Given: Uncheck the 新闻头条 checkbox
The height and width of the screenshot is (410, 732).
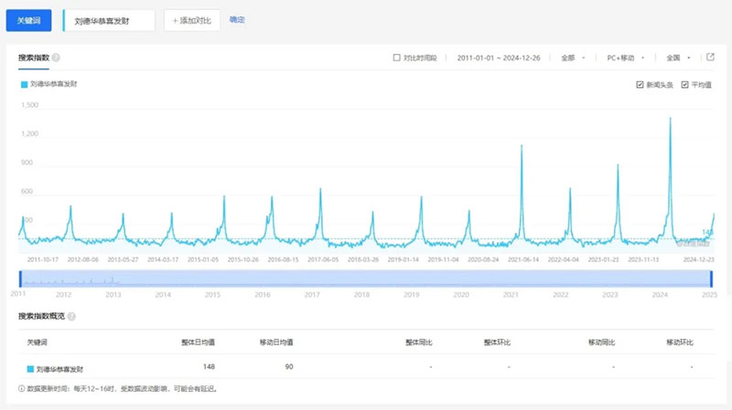Looking at the screenshot, I should coord(640,85).
